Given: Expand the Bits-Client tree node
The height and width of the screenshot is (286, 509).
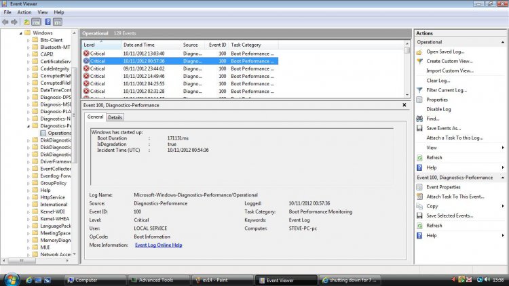Looking at the screenshot, I should [29, 40].
